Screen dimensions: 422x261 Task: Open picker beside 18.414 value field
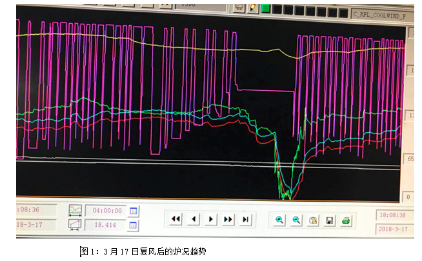coord(134,225)
